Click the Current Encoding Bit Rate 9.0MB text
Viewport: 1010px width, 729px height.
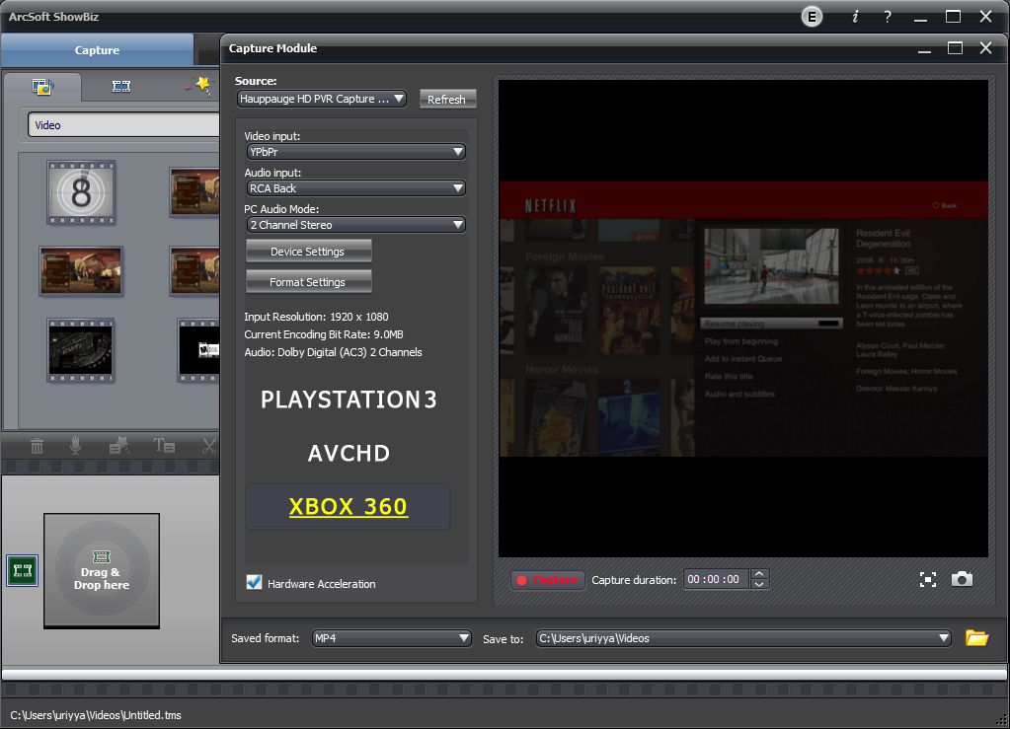324,334
